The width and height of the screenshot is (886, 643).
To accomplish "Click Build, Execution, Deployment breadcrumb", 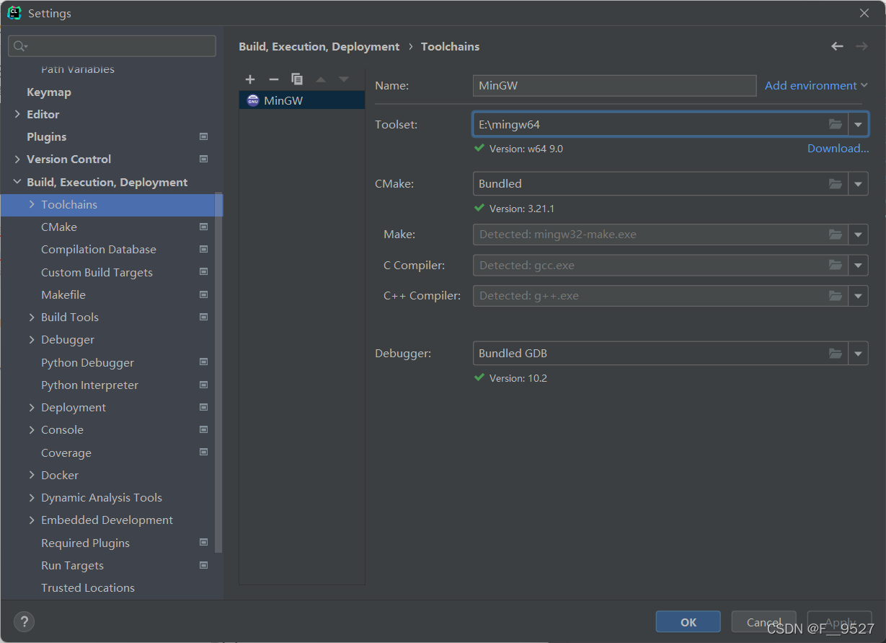I will pyautogui.click(x=319, y=46).
